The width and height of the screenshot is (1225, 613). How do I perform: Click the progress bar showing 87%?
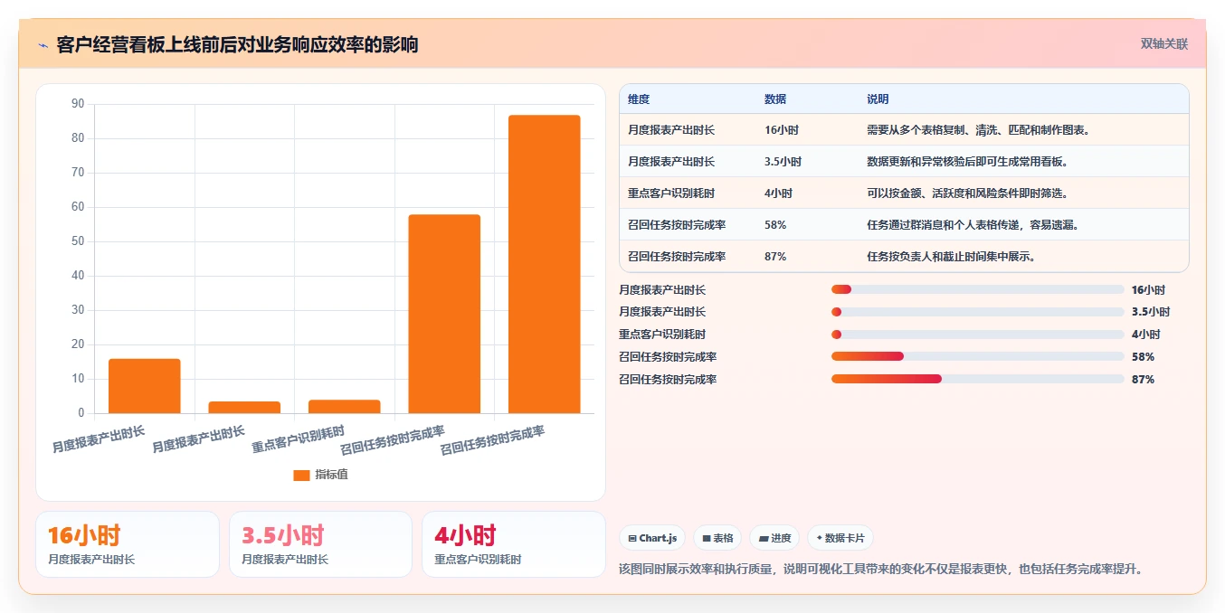(978, 380)
